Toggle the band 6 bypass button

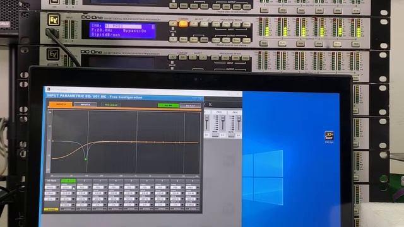pyautogui.click(x=146, y=209)
